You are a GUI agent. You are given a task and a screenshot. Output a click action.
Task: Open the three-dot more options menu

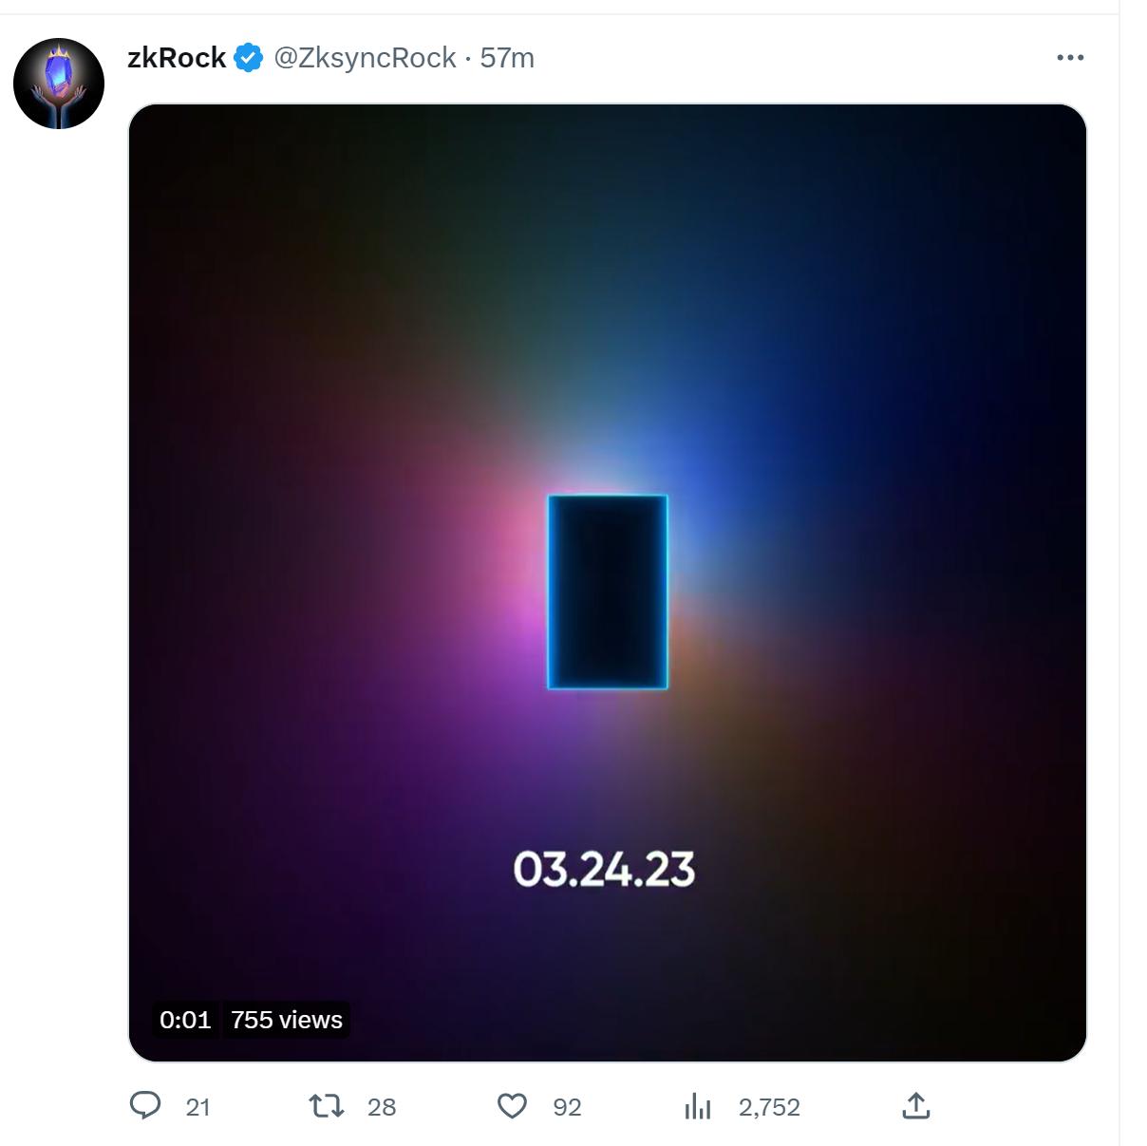point(1070,58)
